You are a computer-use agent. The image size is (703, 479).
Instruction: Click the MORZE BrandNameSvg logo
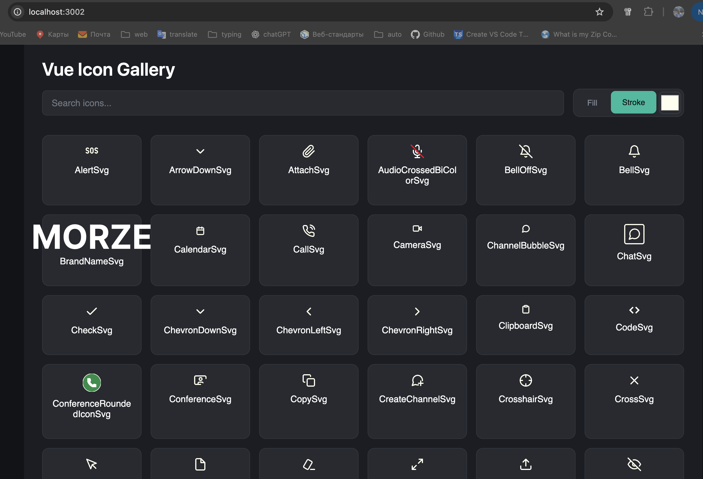point(92,237)
